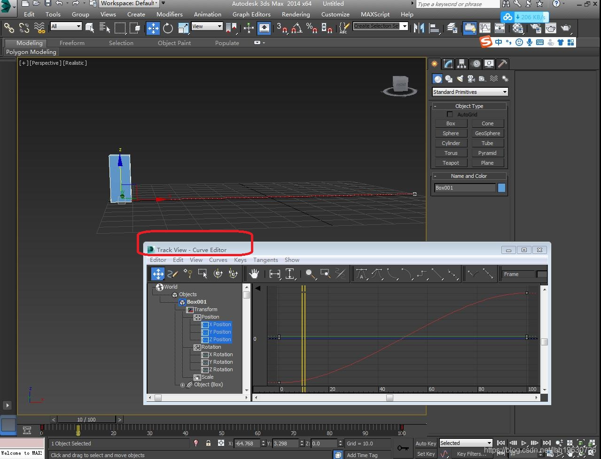Switch to the Display panel tab
The height and width of the screenshot is (459, 601).
coord(489,64)
